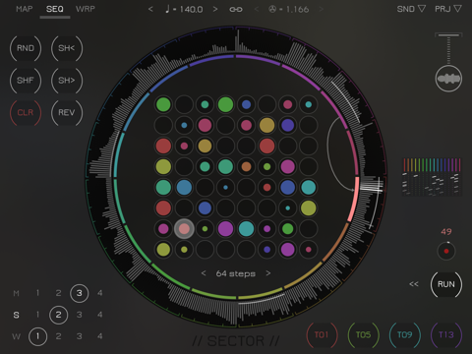Image resolution: width=472 pixels, height=354 pixels.
Task: Clear the sequence with CLR
Action: click(26, 113)
